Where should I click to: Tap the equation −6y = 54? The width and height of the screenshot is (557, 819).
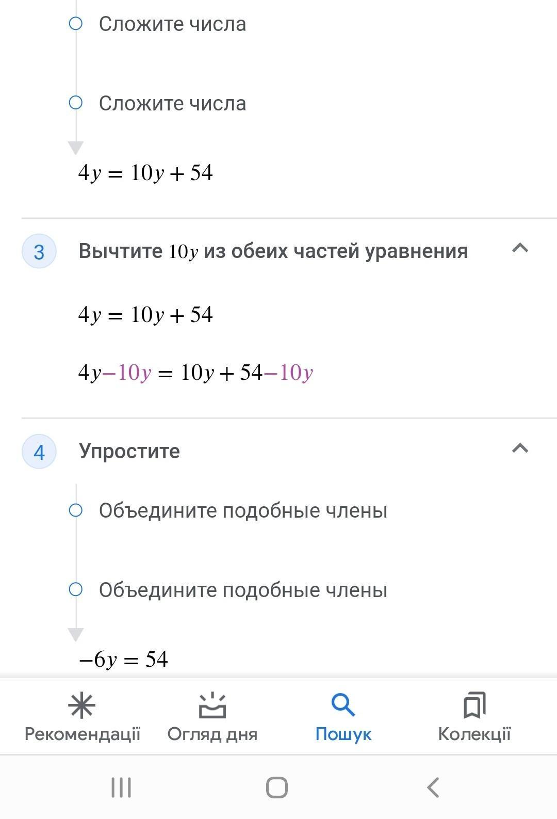point(123,660)
